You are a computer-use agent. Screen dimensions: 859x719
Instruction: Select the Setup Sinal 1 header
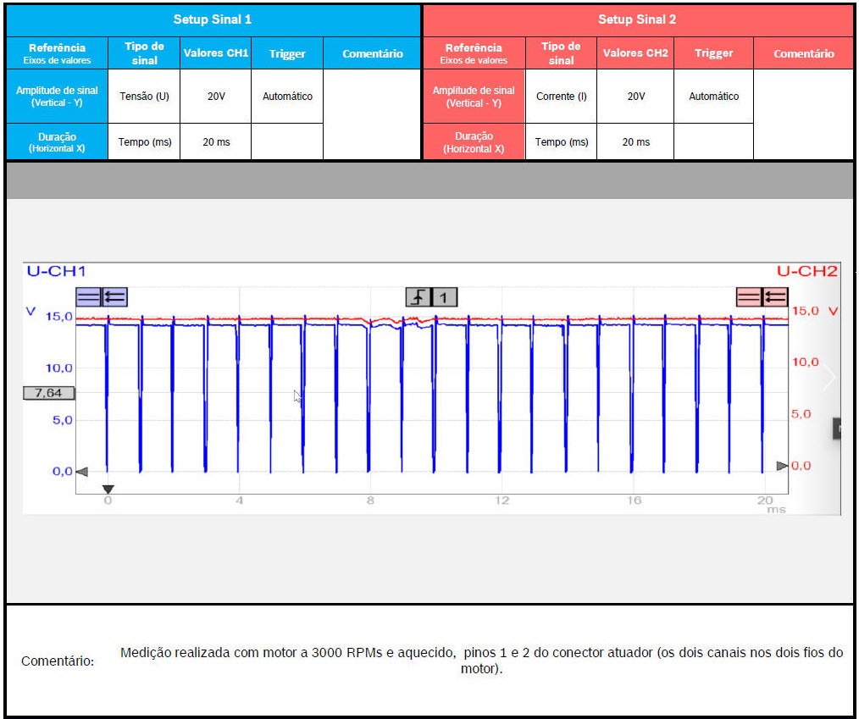[213, 19]
